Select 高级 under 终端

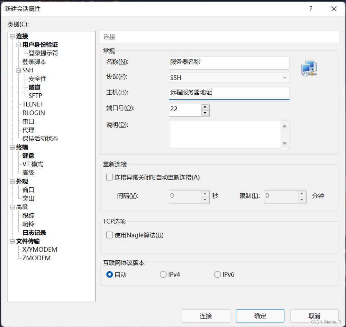(x=28, y=172)
